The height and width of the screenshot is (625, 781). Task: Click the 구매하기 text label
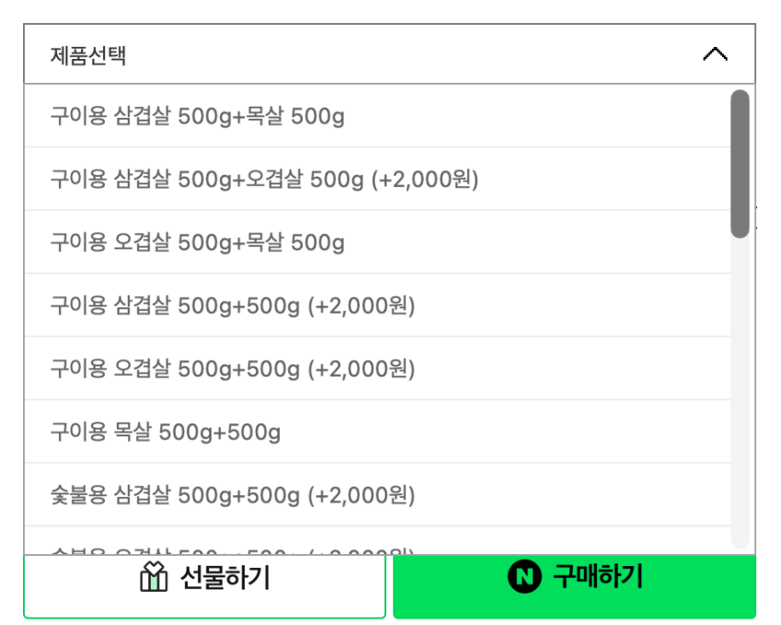click(x=597, y=577)
